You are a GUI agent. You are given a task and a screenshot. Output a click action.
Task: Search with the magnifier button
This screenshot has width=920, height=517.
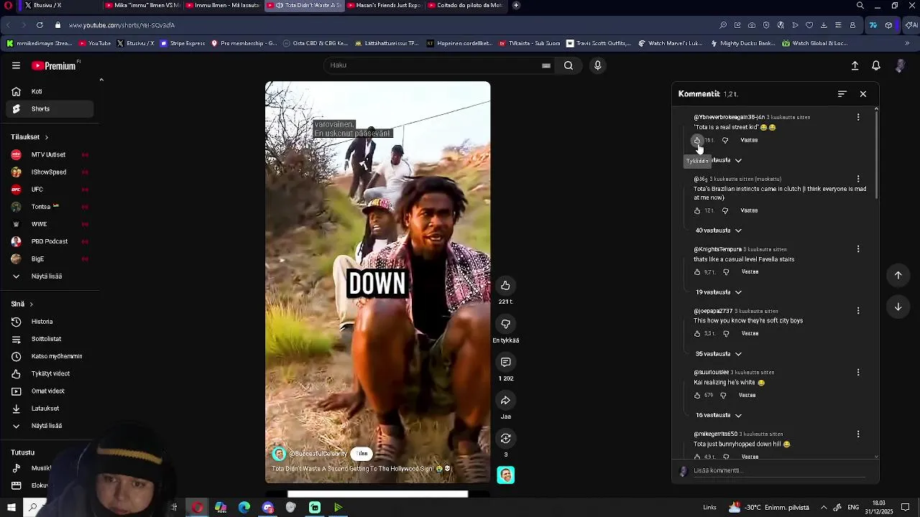coord(569,65)
